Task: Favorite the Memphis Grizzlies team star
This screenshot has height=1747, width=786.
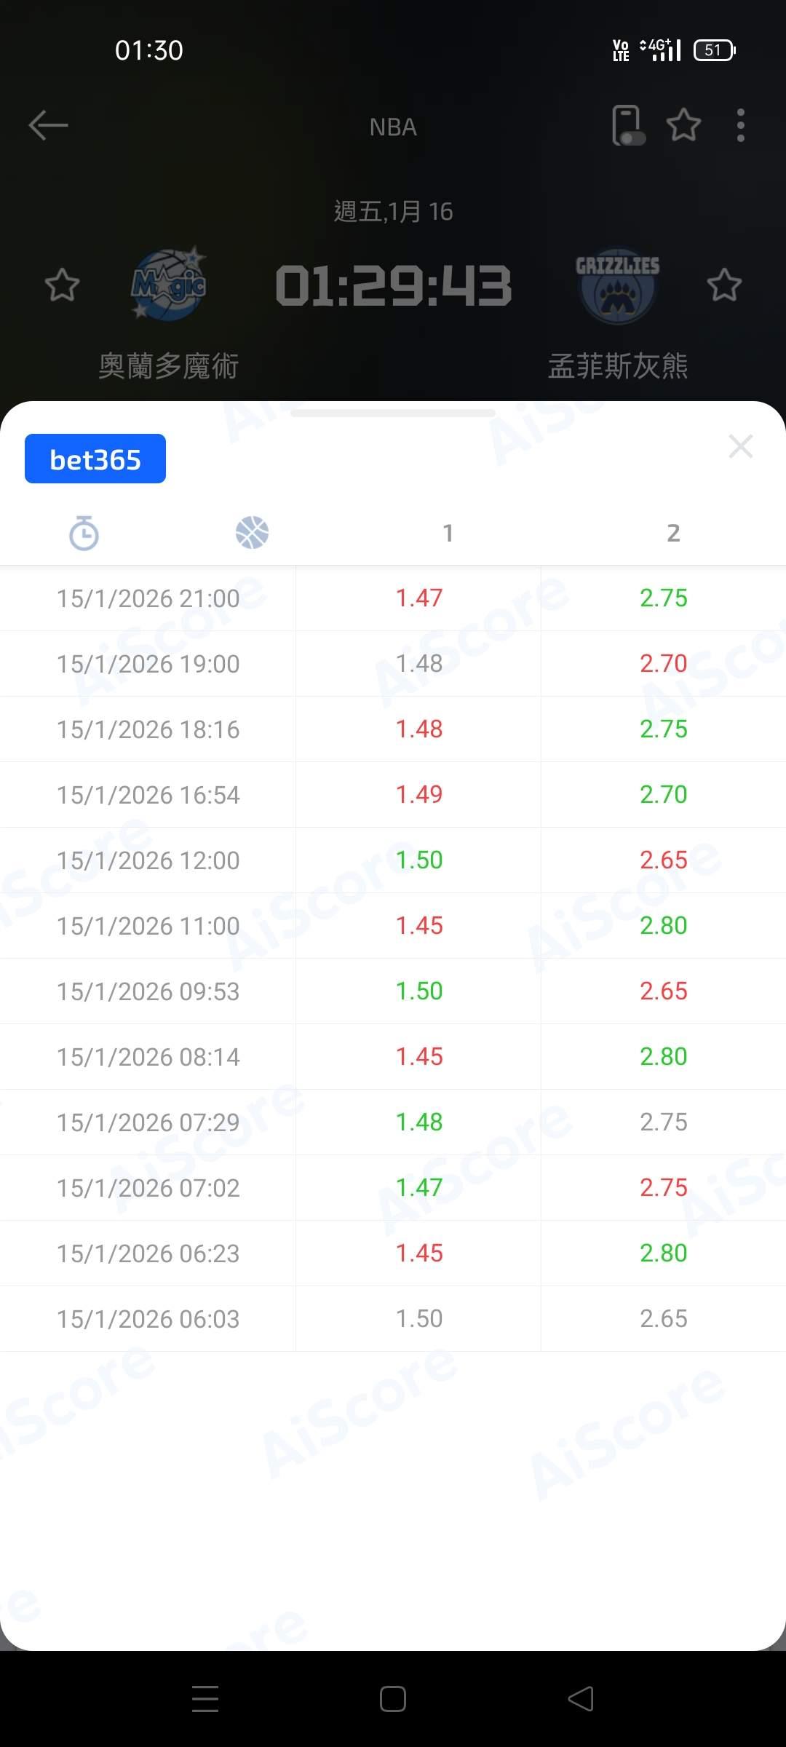Action: pos(723,285)
